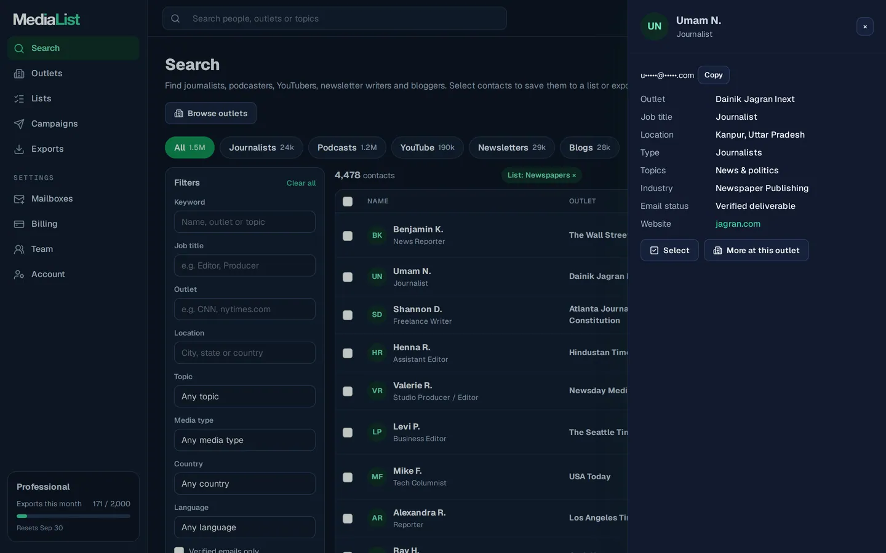Check the box for Umam N. row
The image size is (886, 553).
tap(348, 277)
